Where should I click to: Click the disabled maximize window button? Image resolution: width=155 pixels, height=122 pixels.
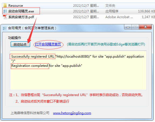coord(135,27)
